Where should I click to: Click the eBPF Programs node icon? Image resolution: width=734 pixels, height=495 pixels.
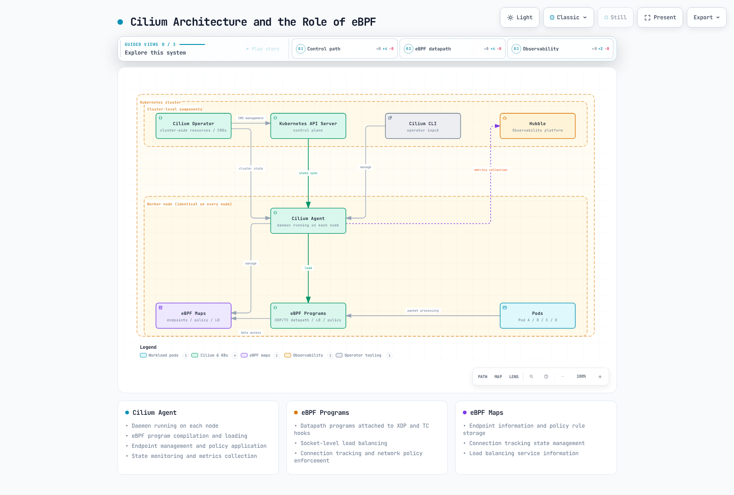click(x=275, y=308)
